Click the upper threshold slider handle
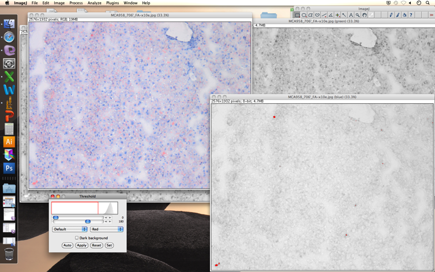This screenshot has height=272, width=435. point(88,221)
